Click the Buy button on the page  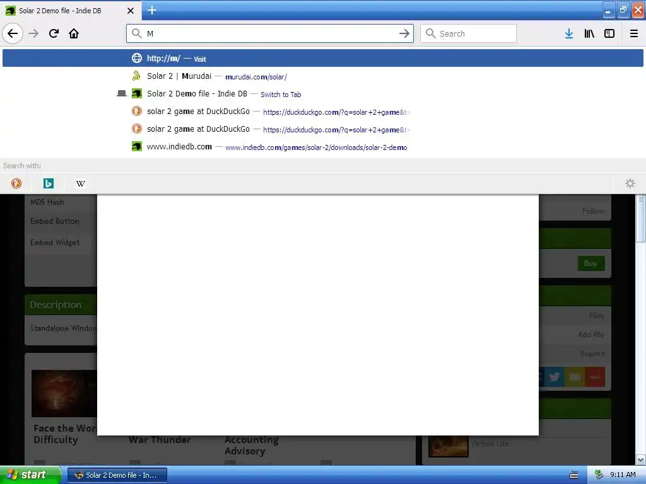point(591,263)
